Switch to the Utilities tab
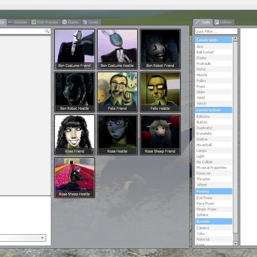Screen dimensions: 257x257 (x=224, y=22)
